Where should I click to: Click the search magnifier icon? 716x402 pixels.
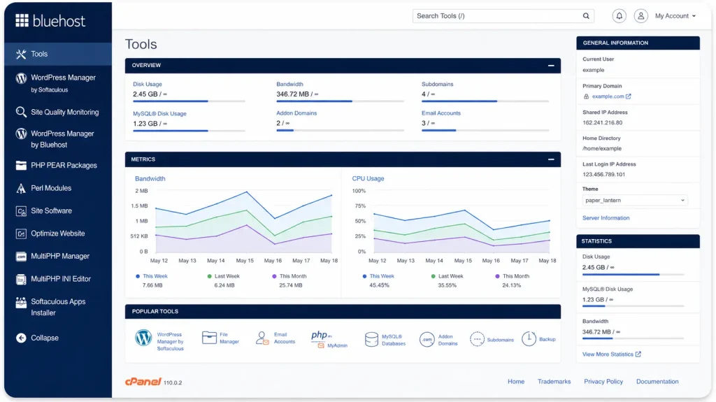tap(586, 16)
